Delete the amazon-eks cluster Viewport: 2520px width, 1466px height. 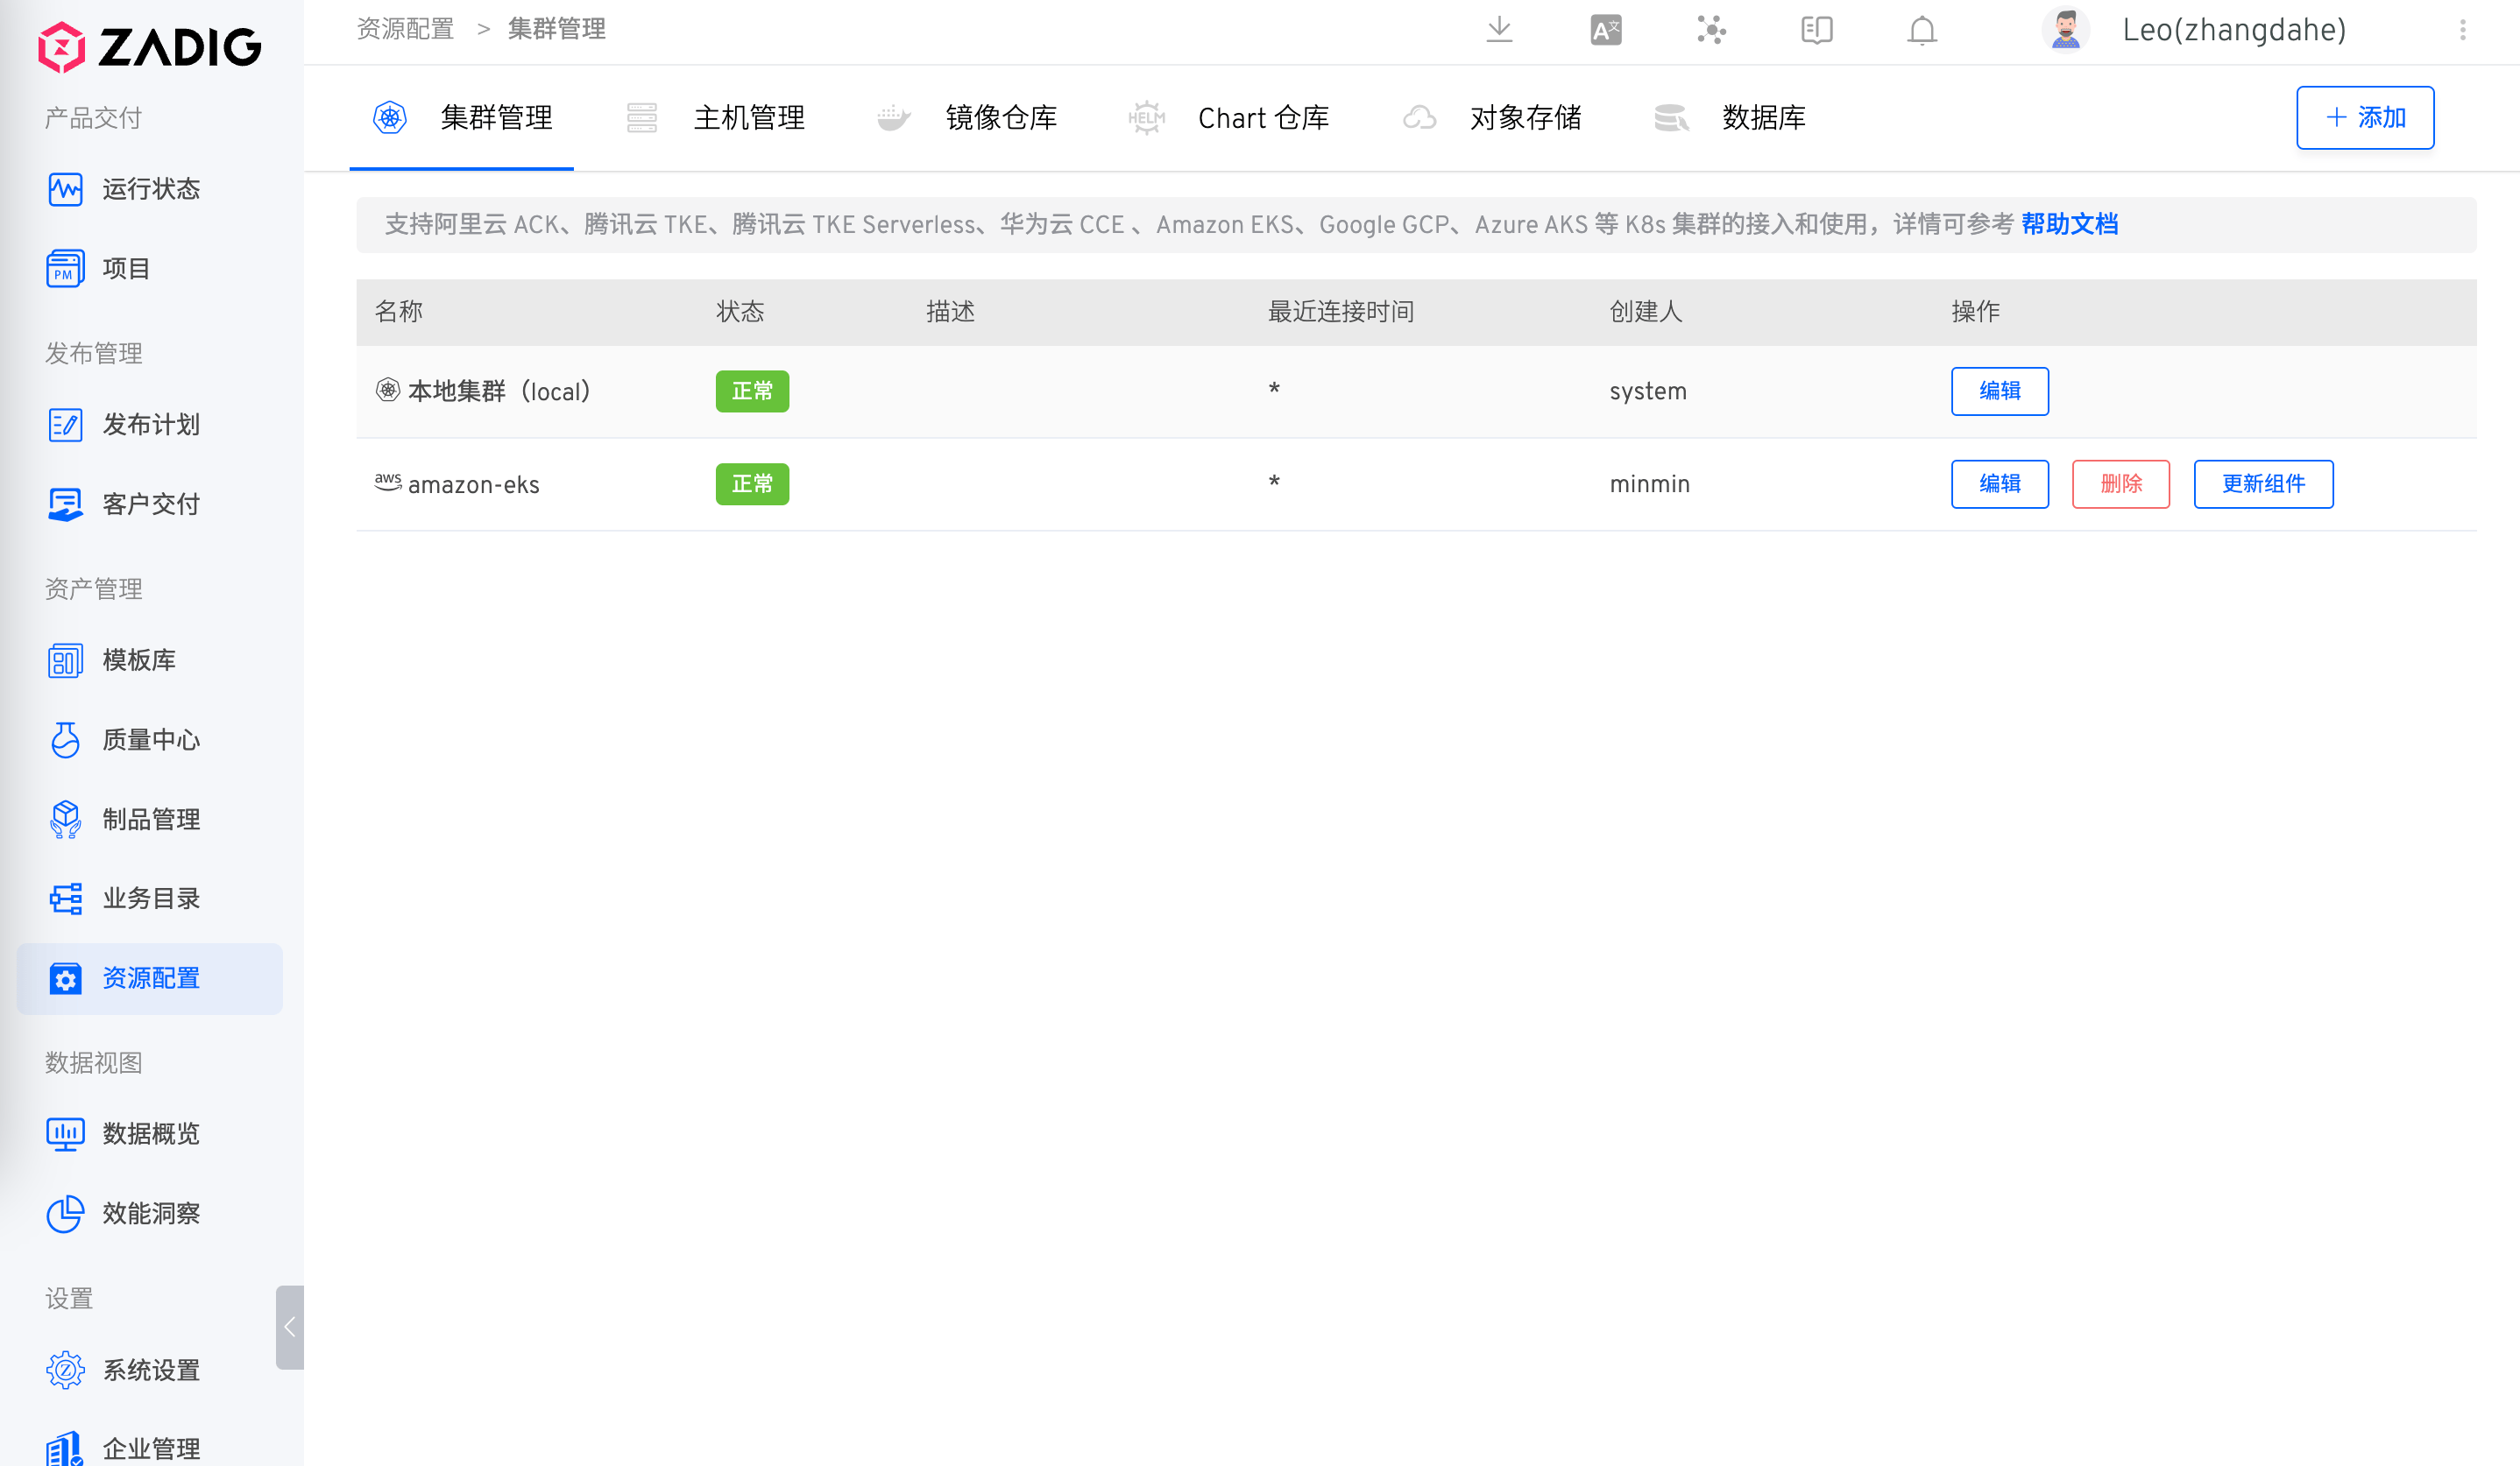pyautogui.click(x=2121, y=483)
